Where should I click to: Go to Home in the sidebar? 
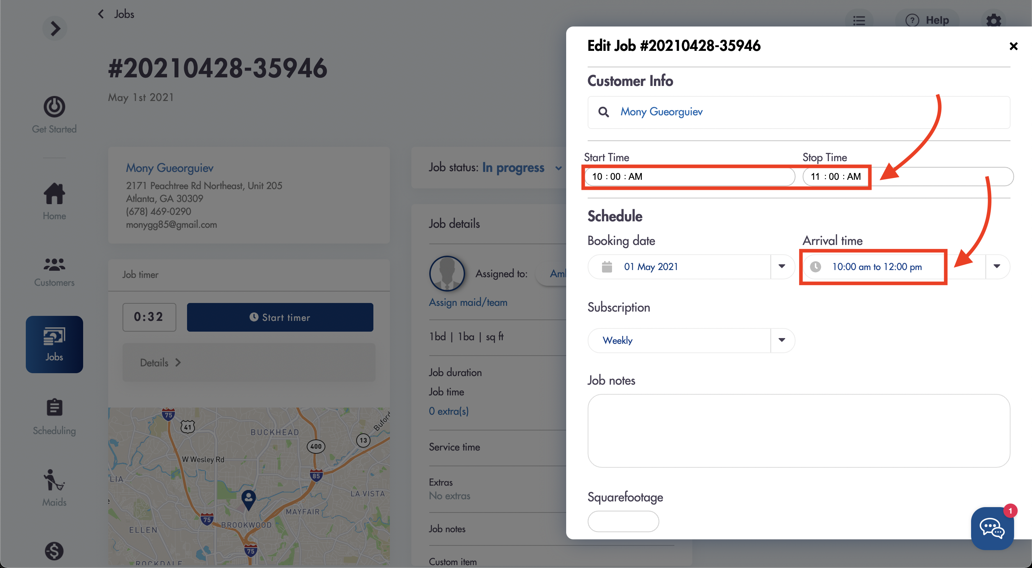[x=54, y=201]
